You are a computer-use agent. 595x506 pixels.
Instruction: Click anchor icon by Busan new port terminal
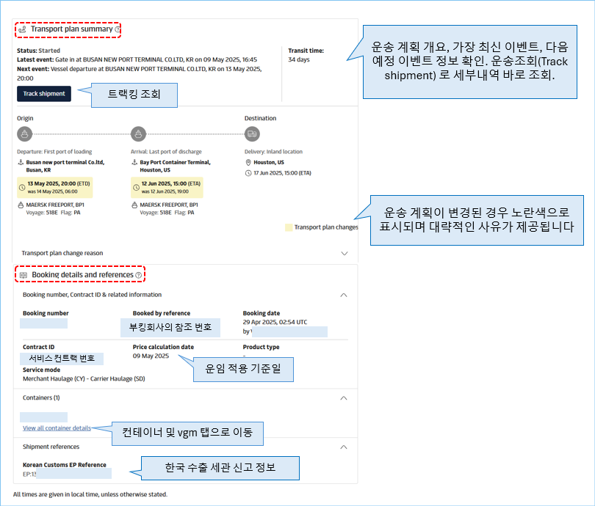click(21, 162)
